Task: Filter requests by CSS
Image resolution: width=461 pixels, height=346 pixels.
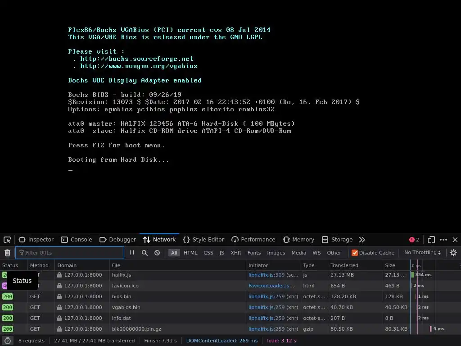Action: click(x=208, y=253)
